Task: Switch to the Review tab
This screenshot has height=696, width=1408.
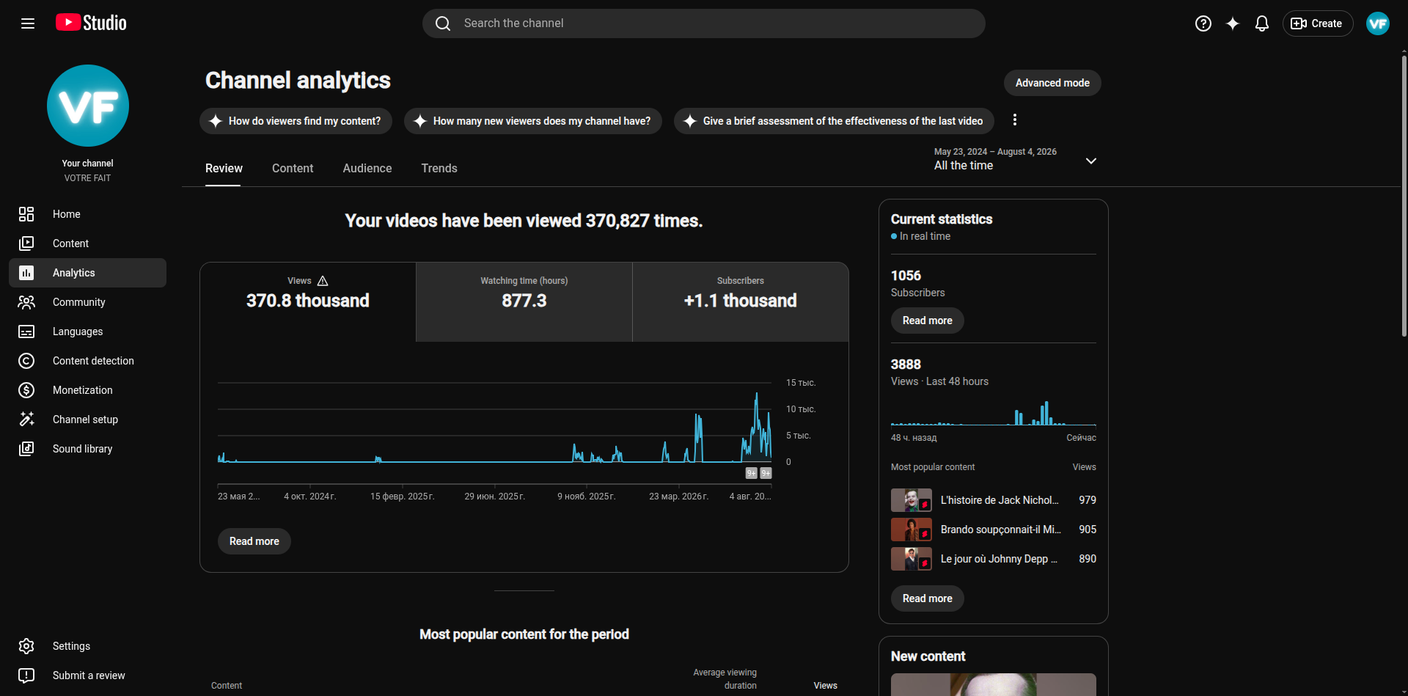Action: (x=224, y=169)
